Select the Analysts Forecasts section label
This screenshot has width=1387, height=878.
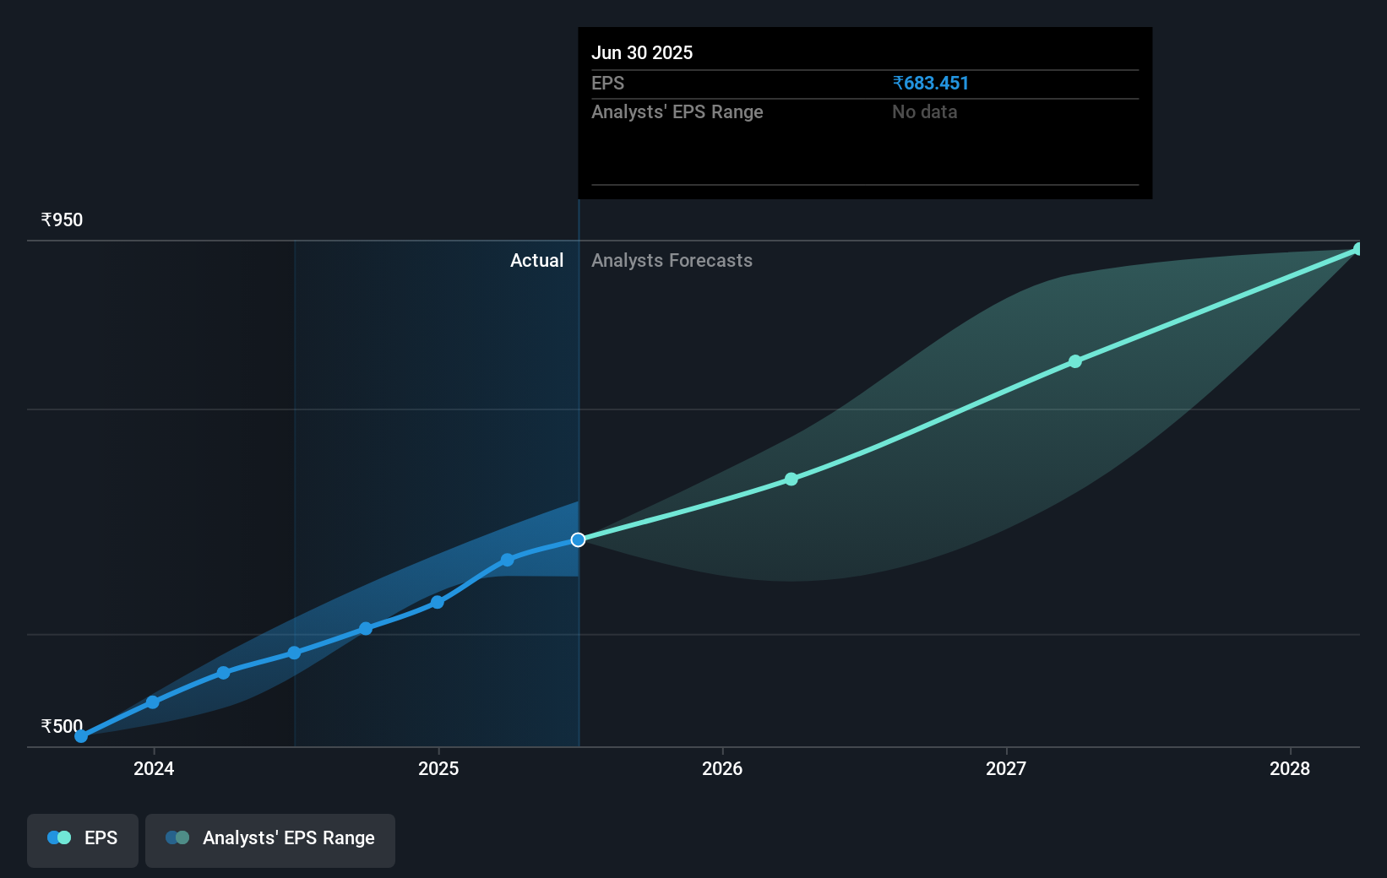(672, 260)
